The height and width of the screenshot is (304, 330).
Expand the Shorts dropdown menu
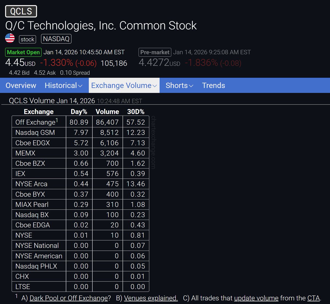point(179,85)
